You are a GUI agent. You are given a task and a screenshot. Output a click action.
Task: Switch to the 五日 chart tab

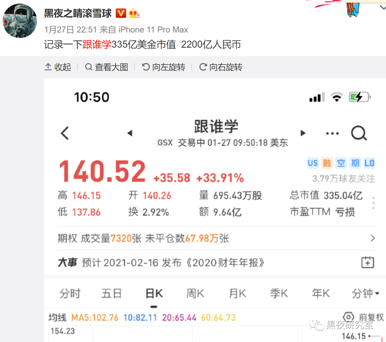pos(112,293)
